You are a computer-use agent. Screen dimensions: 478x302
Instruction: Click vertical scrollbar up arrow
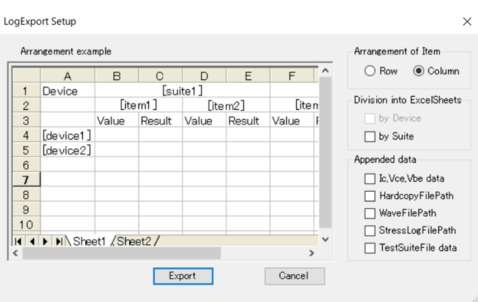(326, 71)
